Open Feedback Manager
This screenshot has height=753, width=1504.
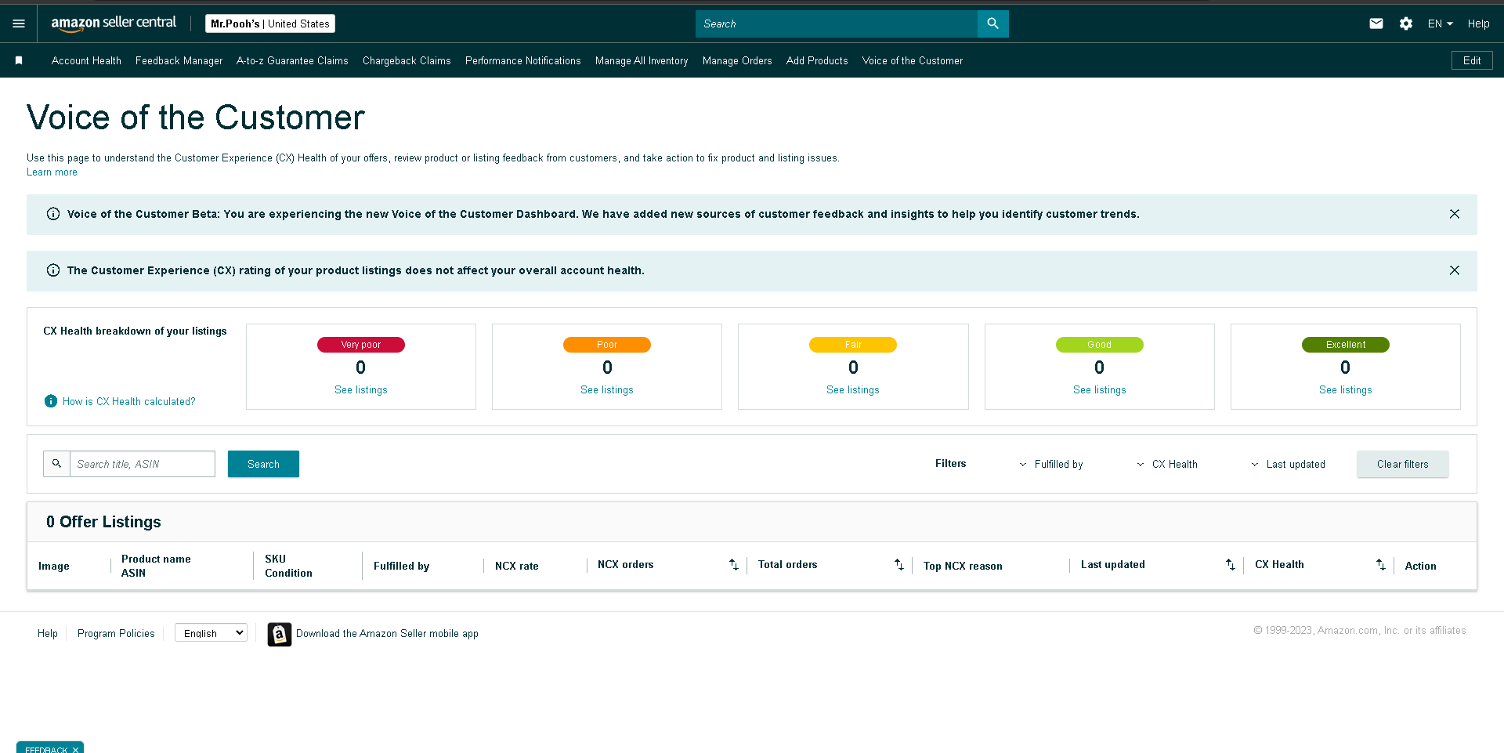point(179,60)
